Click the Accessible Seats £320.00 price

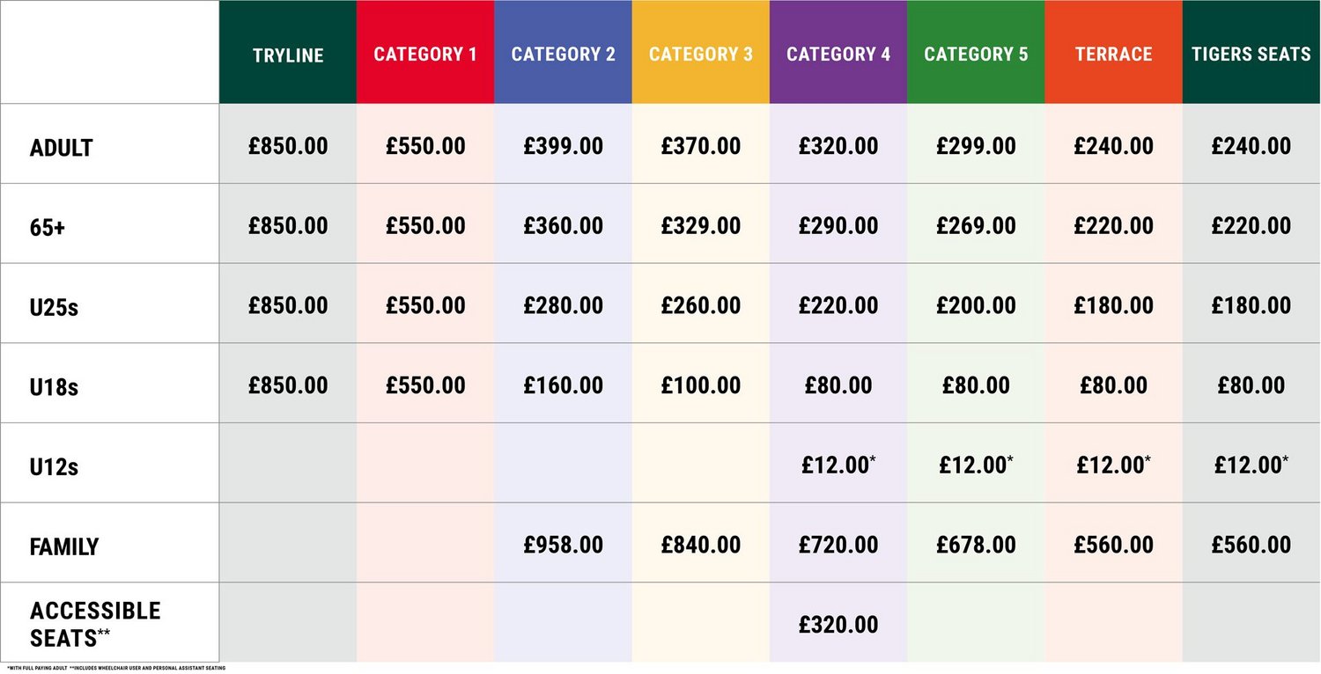(x=838, y=625)
